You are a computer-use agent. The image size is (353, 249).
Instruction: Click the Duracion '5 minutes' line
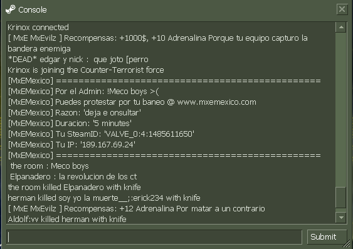coord(70,124)
